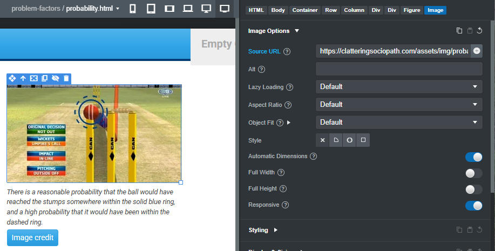The width and height of the screenshot is (495, 251).
Task: Hide the image using the crossed-eye icon
Action: pyautogui.click(x=55, y=78)
